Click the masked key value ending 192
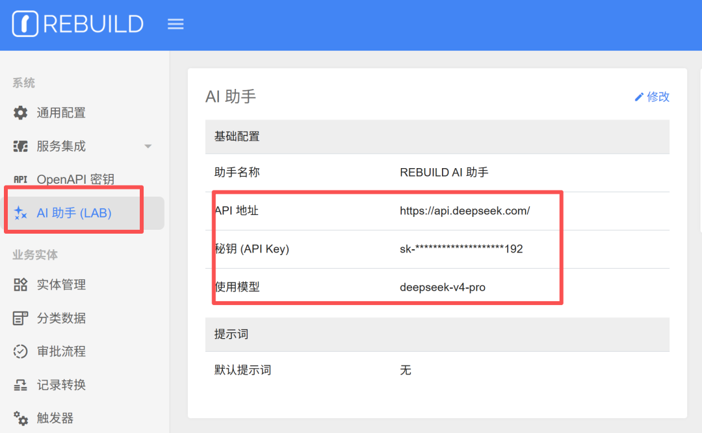Viewport: 702px width, 433px height. [x=461, y=249]
